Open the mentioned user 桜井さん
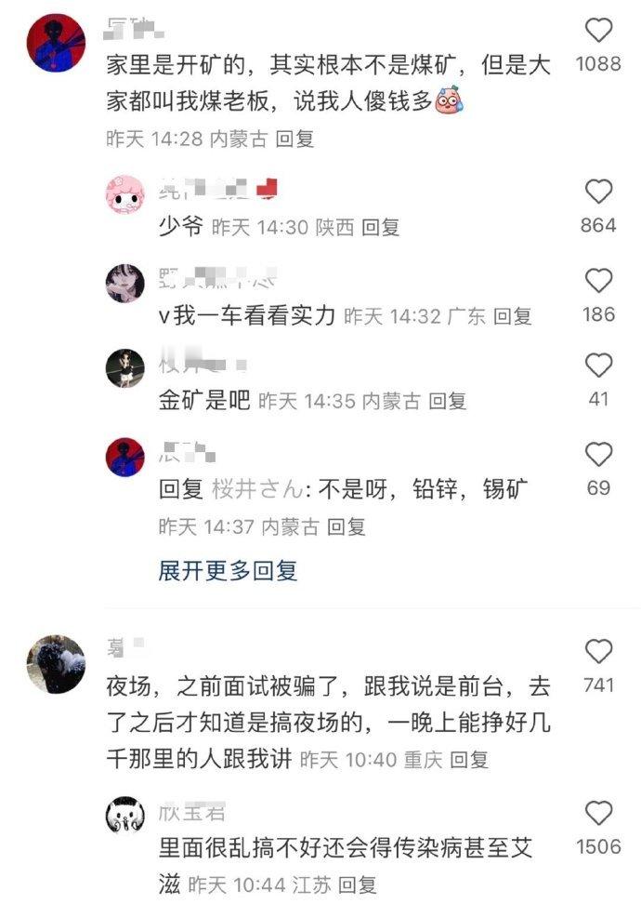The image size is (641, 904). [x=258, y=489]
